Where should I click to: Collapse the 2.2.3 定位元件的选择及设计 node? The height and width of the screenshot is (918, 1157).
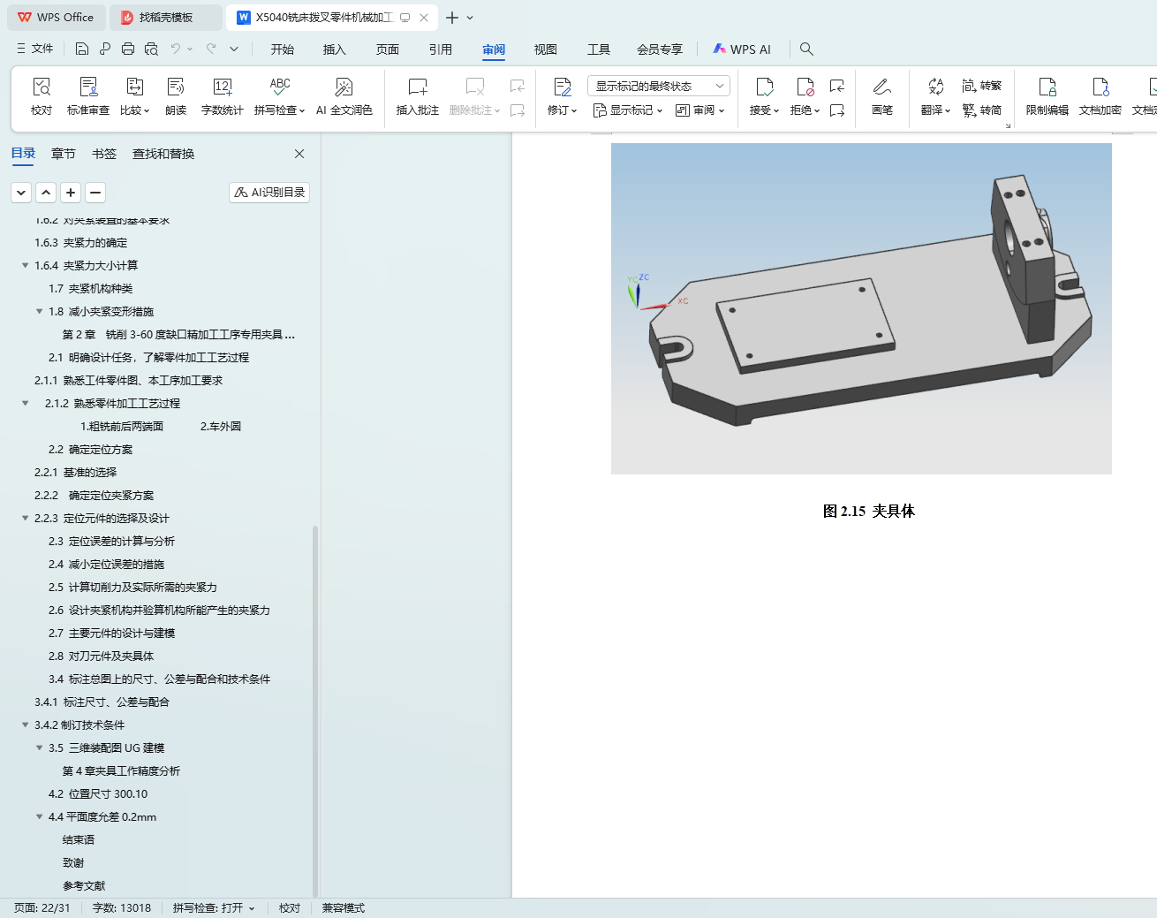click(x=25, y=518)
